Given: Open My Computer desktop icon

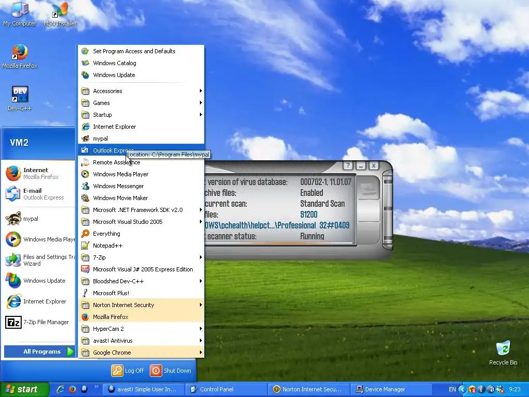Looking at the screenshot, I should tap(20, 14).
